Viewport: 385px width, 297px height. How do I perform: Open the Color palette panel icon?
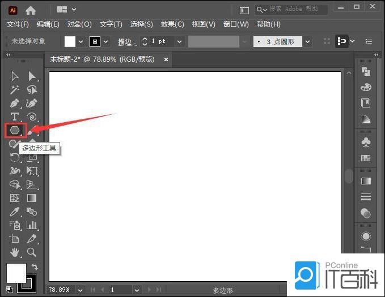coord(366,87)
